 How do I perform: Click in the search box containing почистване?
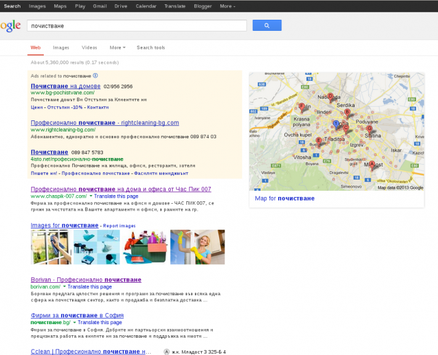click(x=137, y=26)
